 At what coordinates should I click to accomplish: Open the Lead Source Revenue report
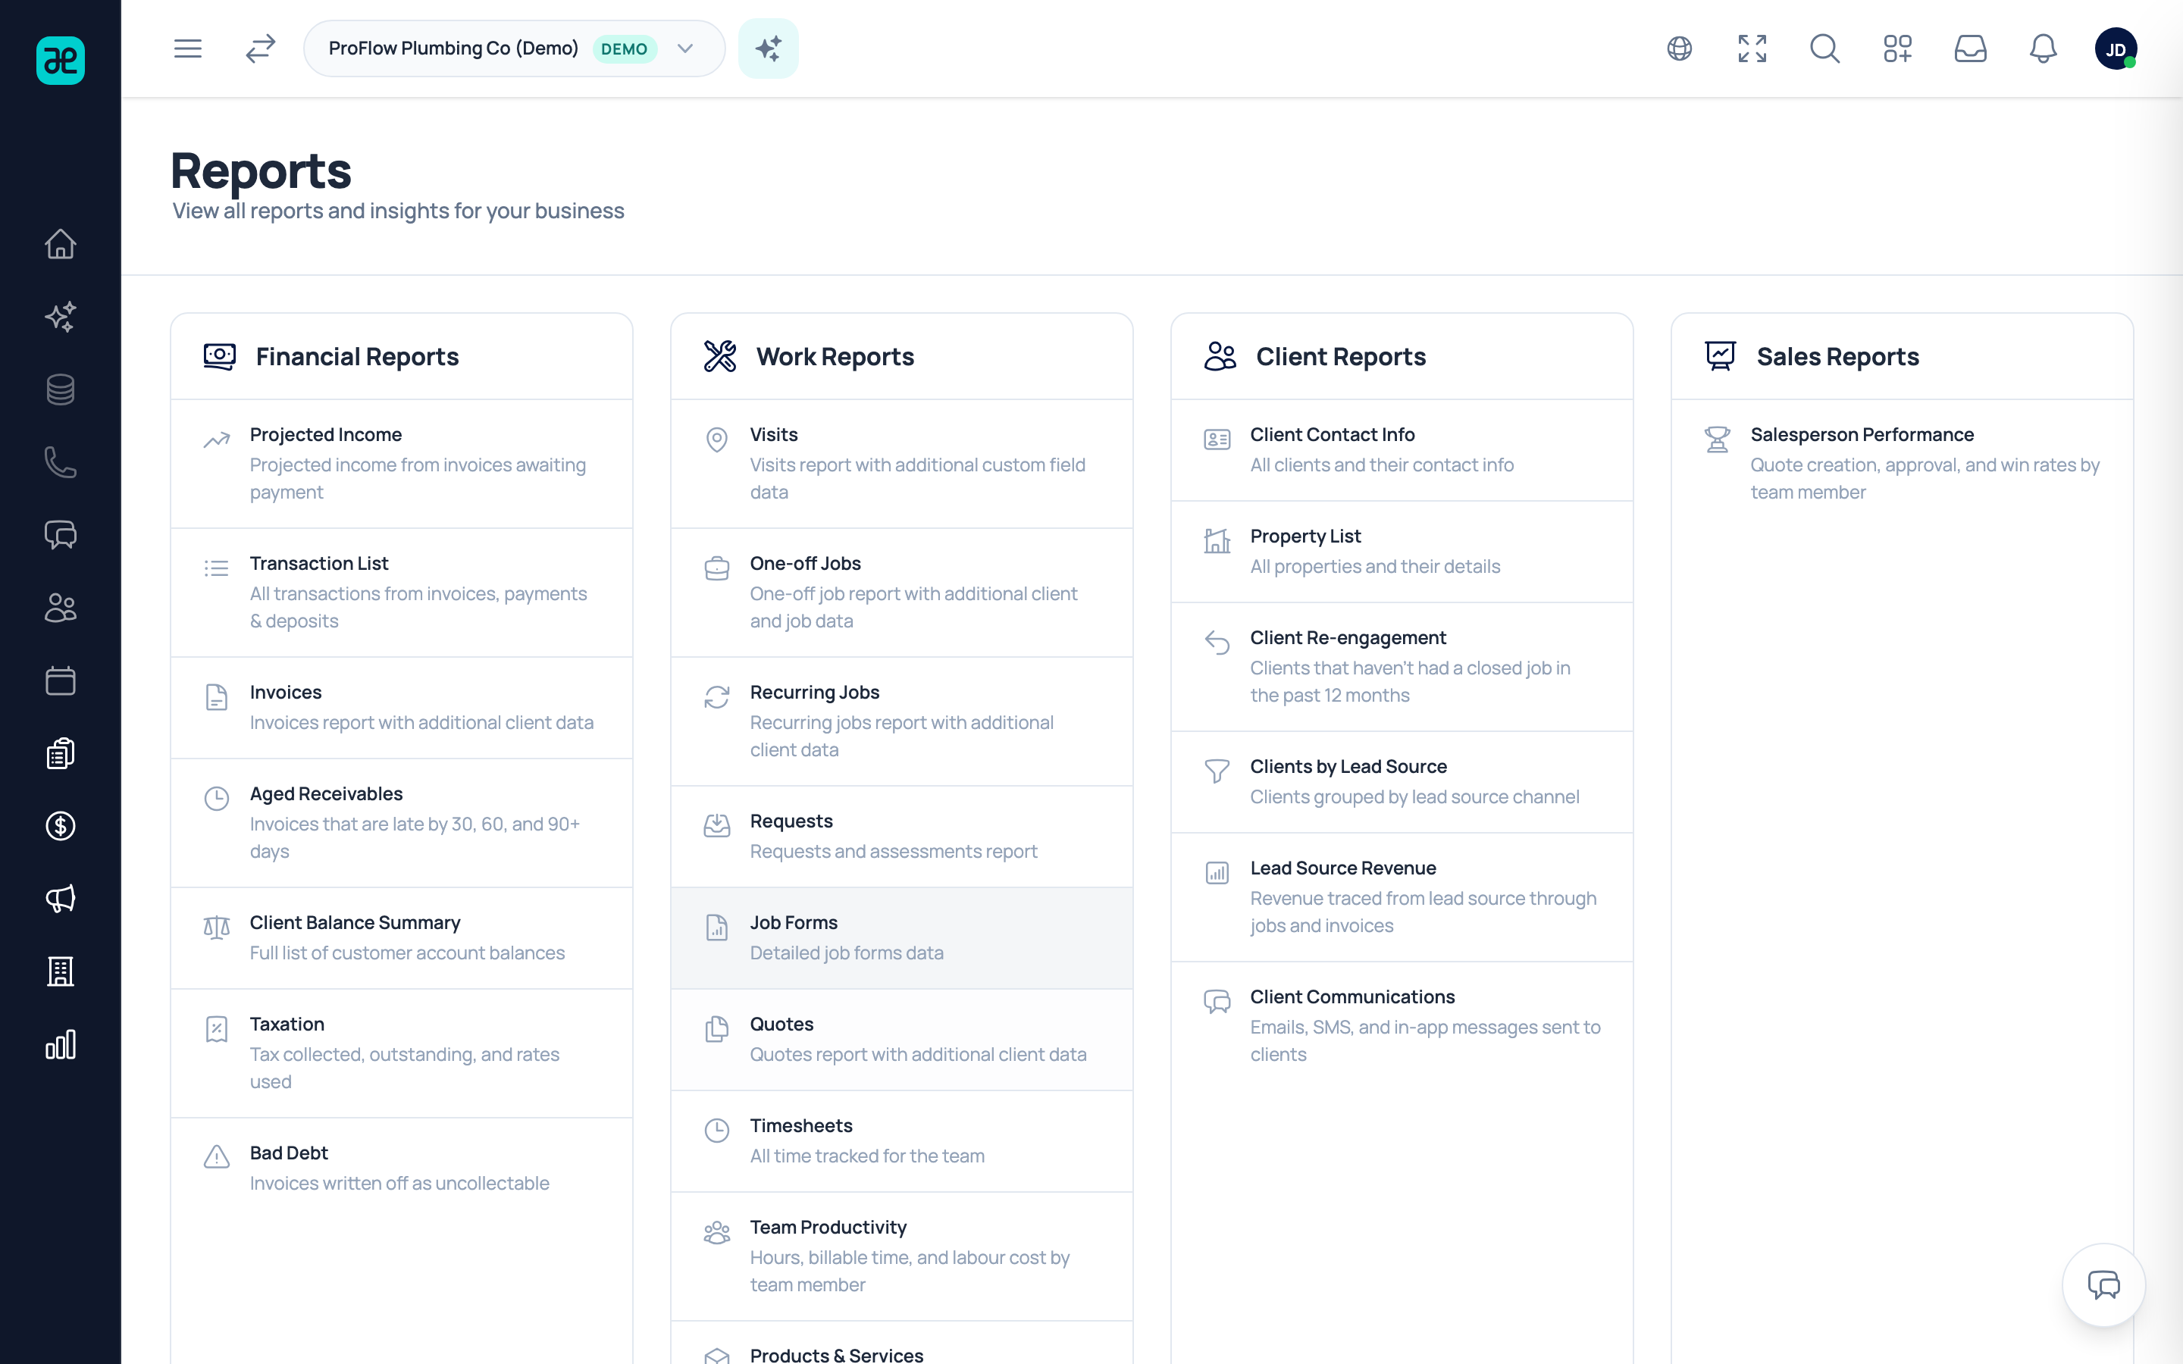(x=1402, y=898)
